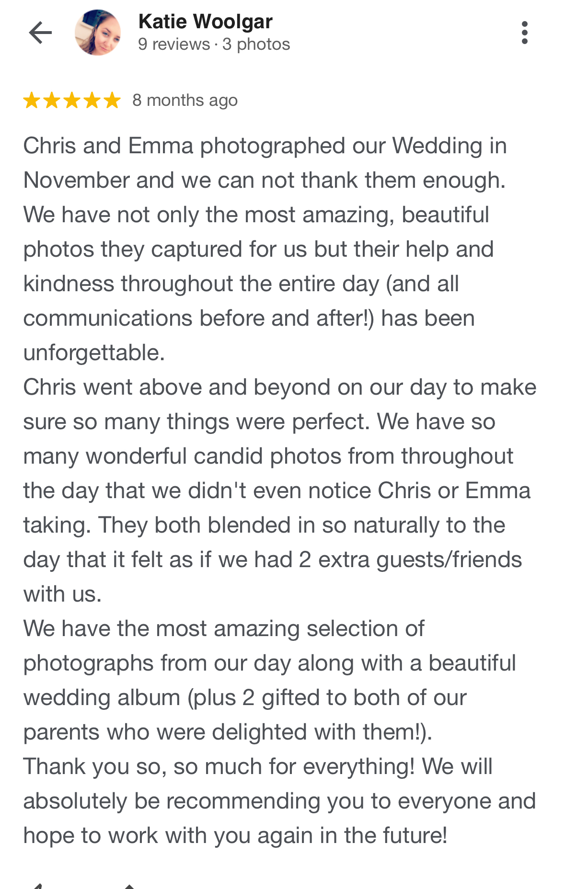The image size is (565, 889).
Task: Tap Katie Woolgar's profile picture
Action: coord(98,33)
